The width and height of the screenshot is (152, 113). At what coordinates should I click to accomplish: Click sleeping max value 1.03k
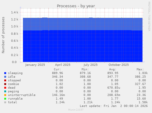click(143, 73)
